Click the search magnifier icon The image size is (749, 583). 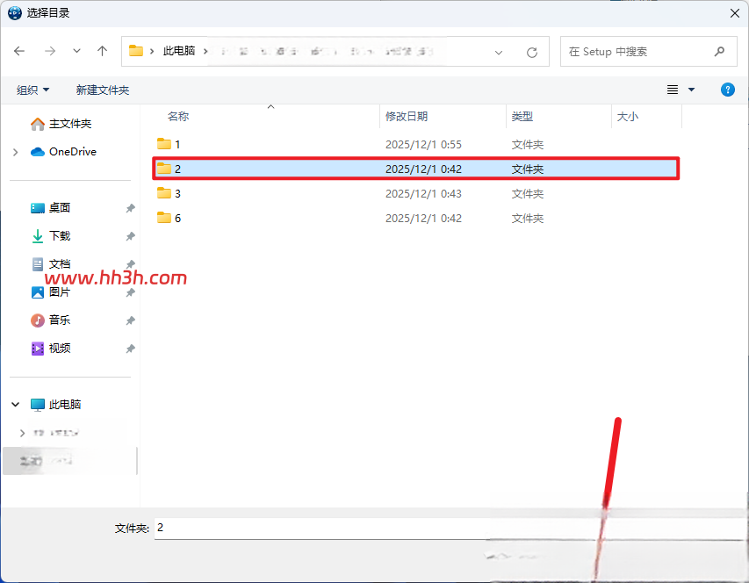(x=719, y=51)
